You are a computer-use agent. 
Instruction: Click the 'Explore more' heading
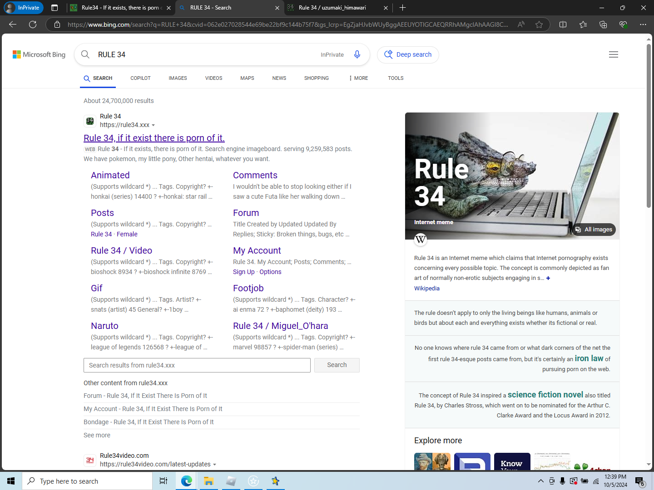[438, 441]
